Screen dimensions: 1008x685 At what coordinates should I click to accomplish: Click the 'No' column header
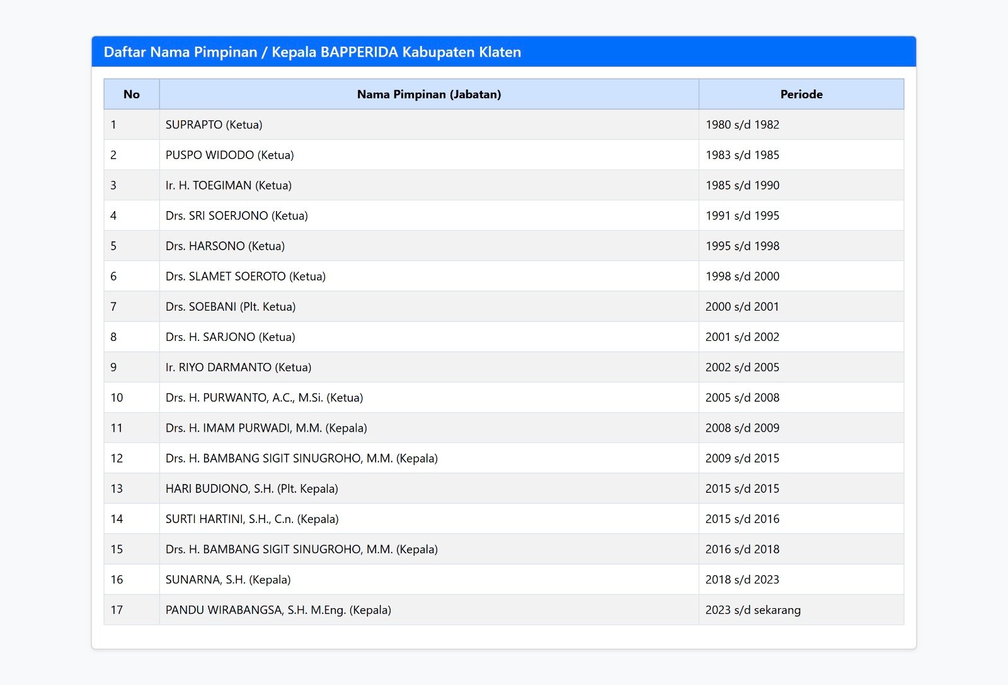pos(132,94)
